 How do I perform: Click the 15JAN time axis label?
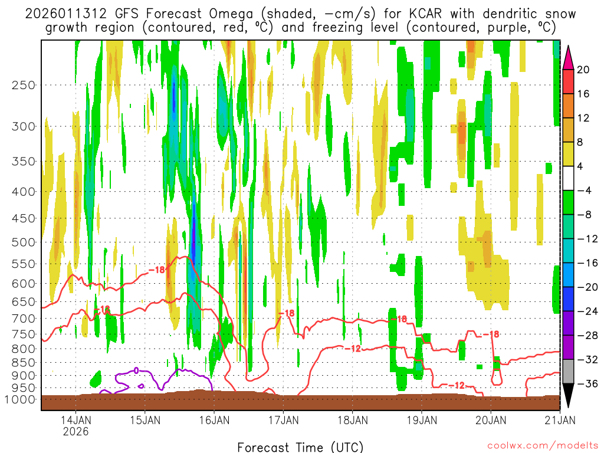145,419
